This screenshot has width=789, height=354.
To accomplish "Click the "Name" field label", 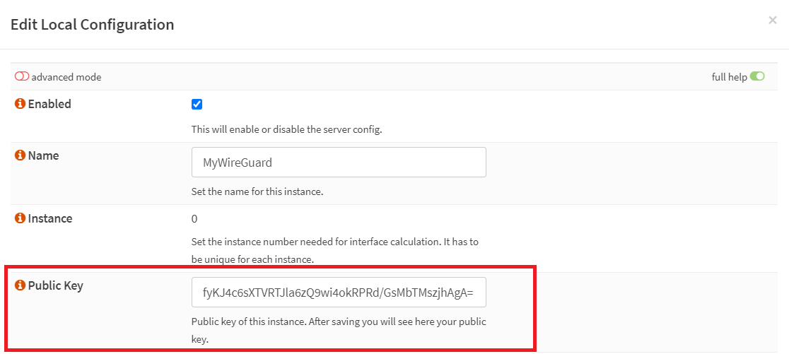I will pos(43,155).
